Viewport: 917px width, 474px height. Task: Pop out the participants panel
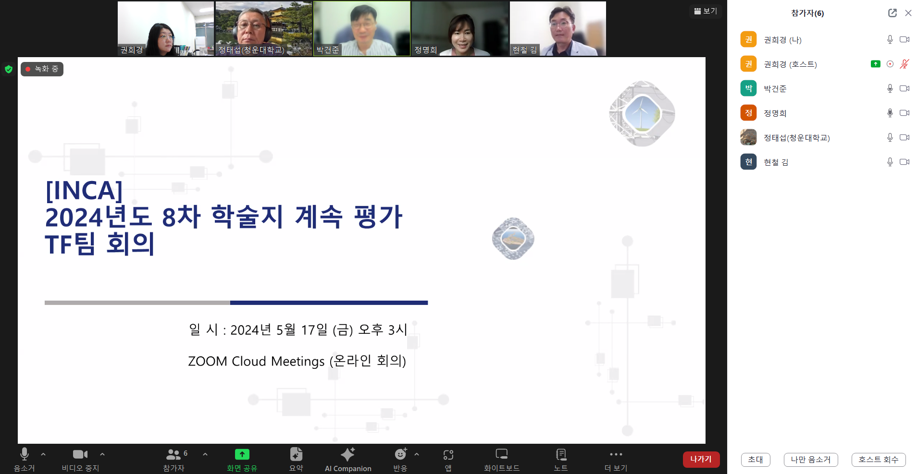pyautogui.click(x=892, y=13)
